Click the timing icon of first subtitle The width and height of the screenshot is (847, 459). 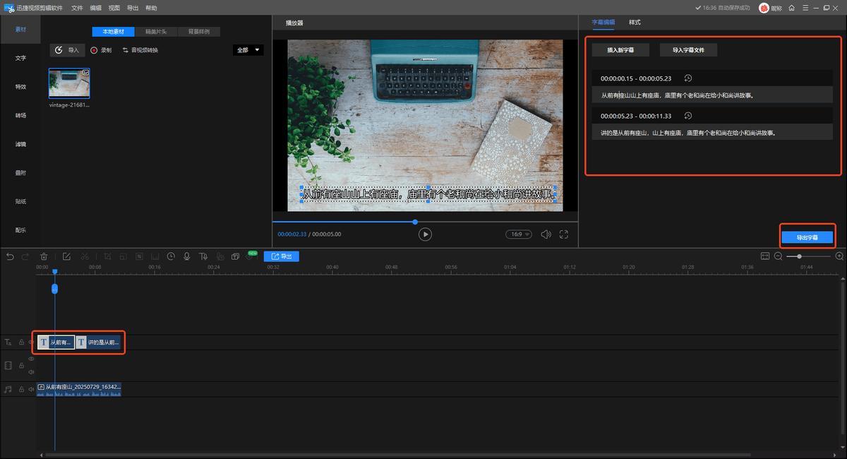[x=688, y=78]
